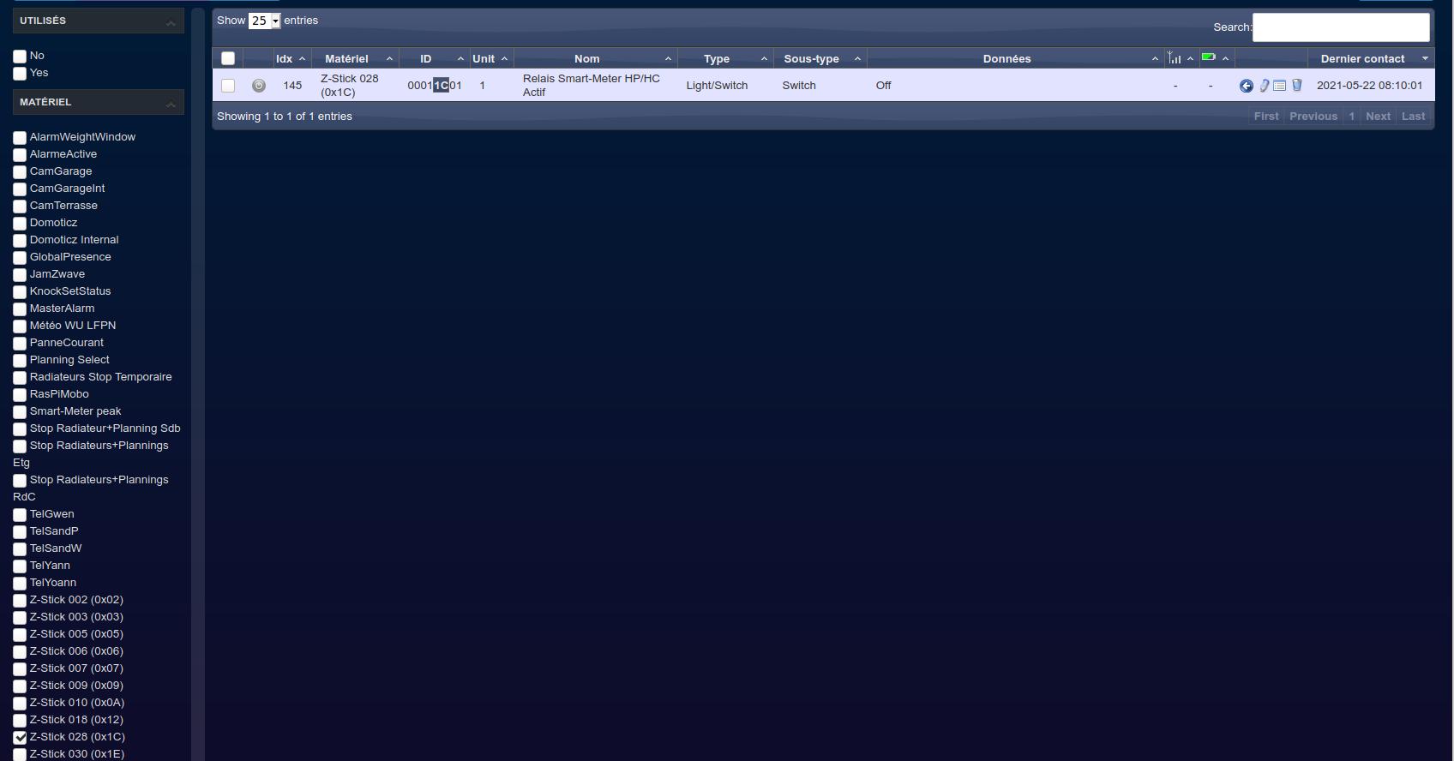1454x761 pixels.
Task: Sort table by the Données column
Action: (x=1015, y=58)
